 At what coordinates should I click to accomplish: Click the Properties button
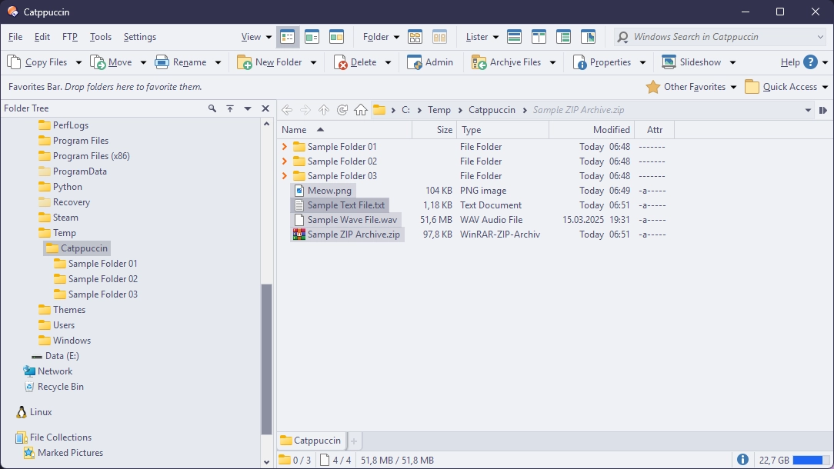tap(602, 62)
